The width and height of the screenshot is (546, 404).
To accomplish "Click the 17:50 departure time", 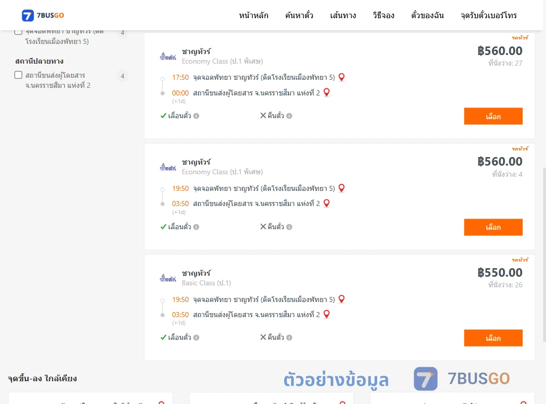I will pos(180,77).
